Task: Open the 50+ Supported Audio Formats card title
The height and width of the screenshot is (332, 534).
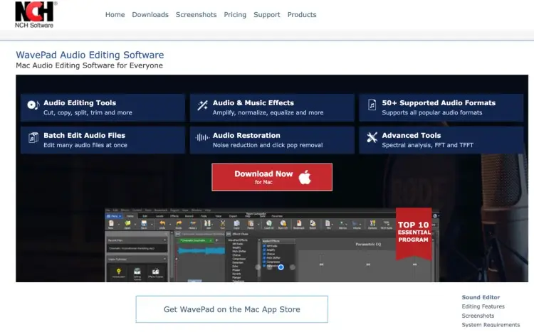Action: pos(439,103)
